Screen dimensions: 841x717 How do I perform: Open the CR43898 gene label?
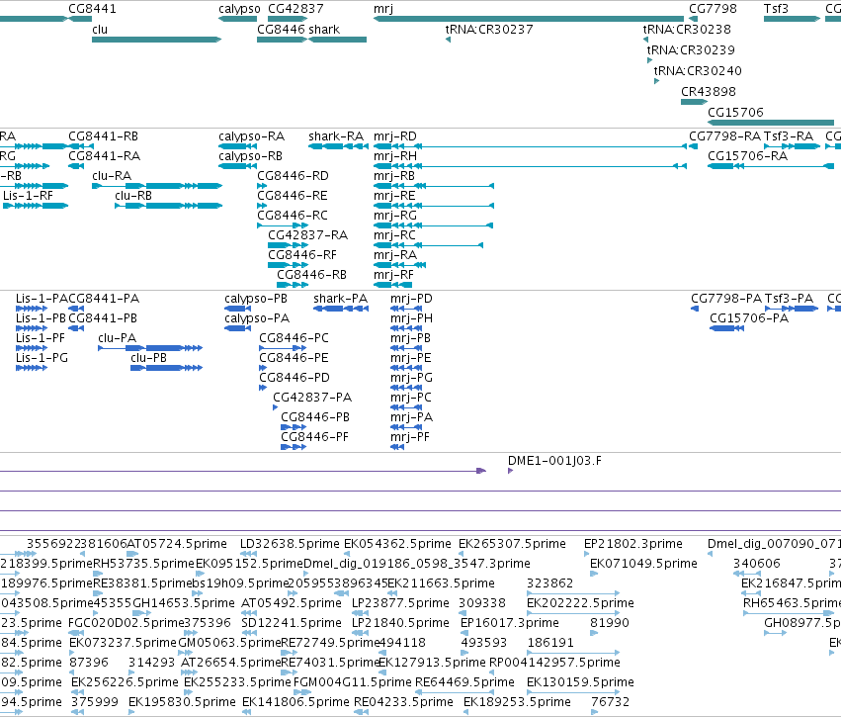click(x=709, y=92)
